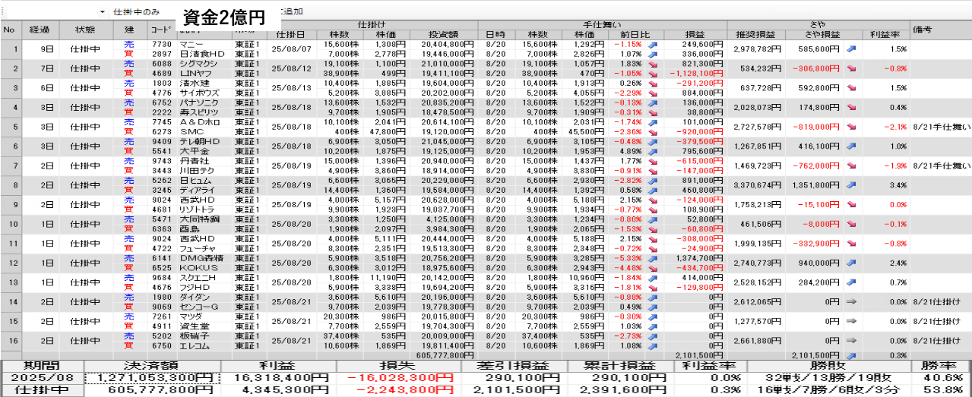This screenshot has height=397, width=972.
Task: Click the 経過 column header
Action: (x=39, y=30)
